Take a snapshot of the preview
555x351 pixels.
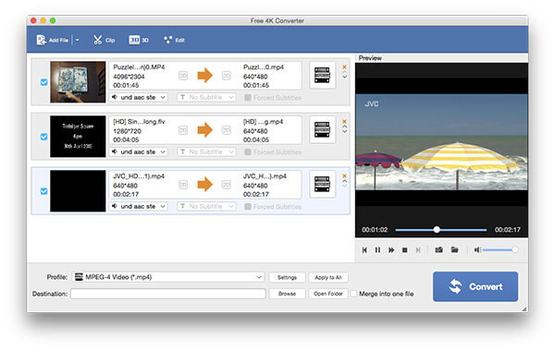[438, 250]
